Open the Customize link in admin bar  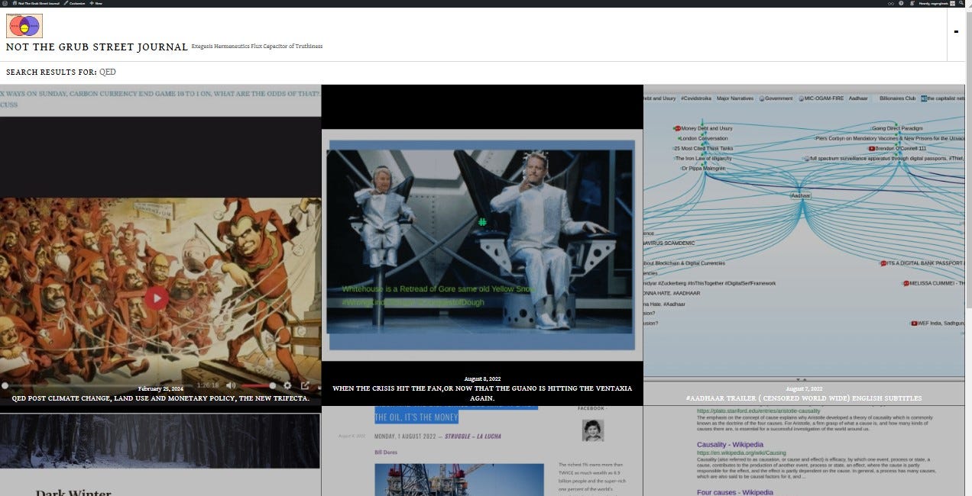click(x=74, y=3)
